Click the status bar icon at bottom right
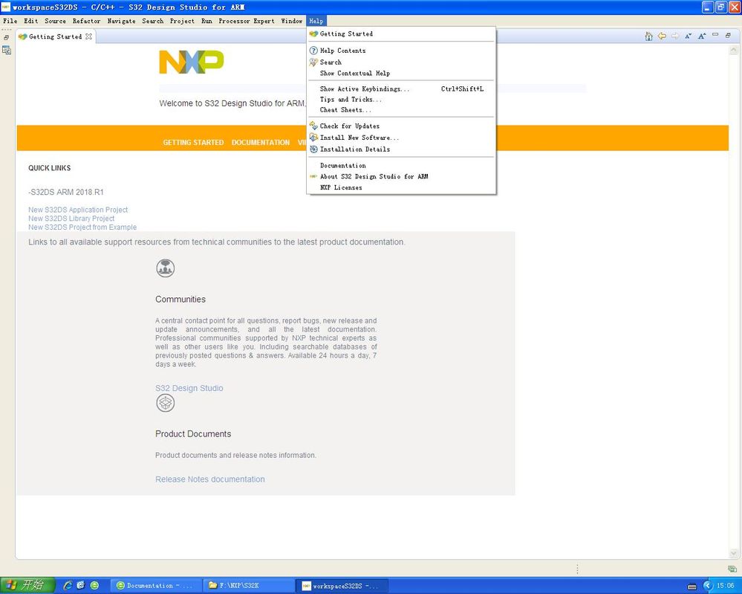742x594 pixels. coord(732,569)
